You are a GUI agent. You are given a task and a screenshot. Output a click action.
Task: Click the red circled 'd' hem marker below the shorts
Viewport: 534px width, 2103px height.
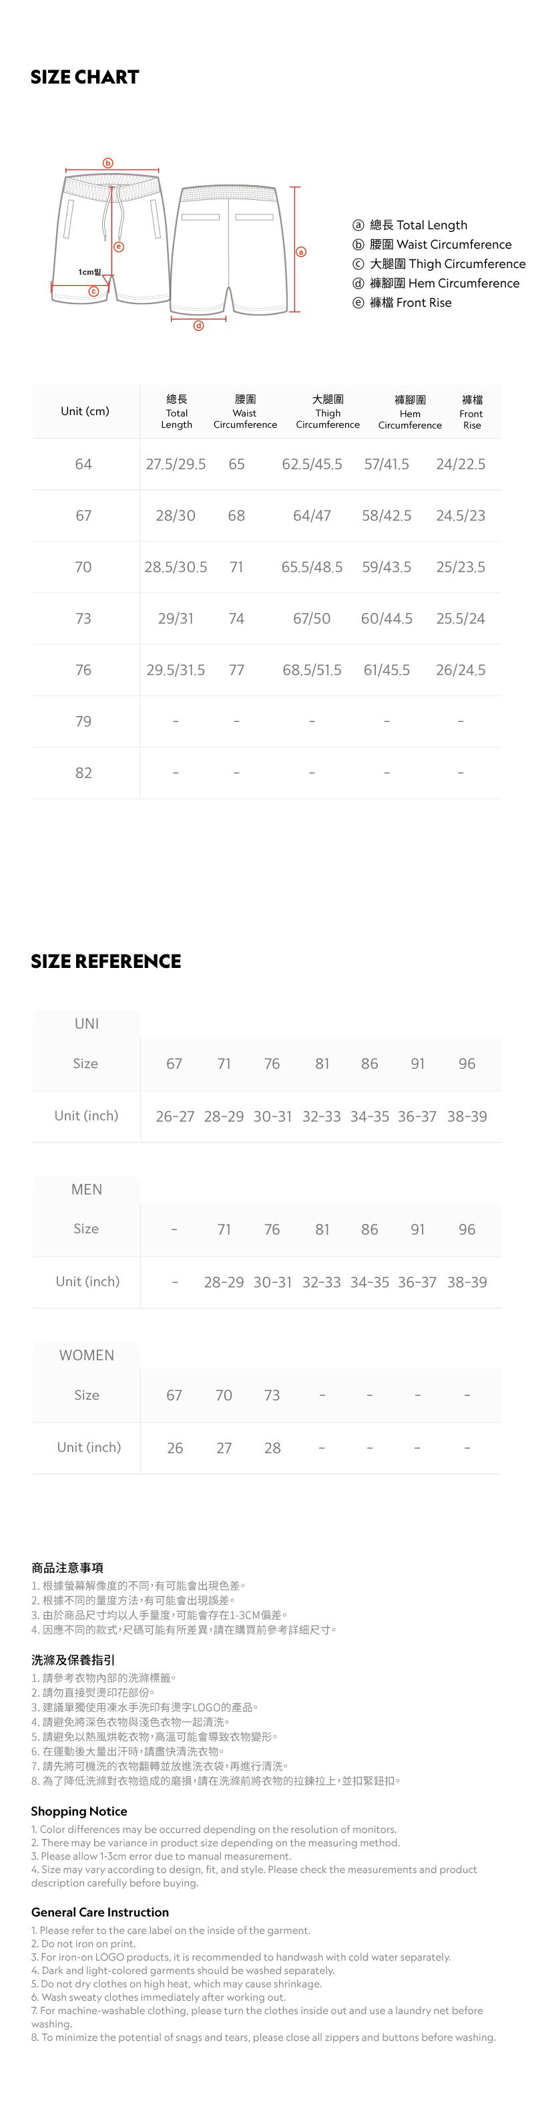pyautogui.click(x=198, y=326)
